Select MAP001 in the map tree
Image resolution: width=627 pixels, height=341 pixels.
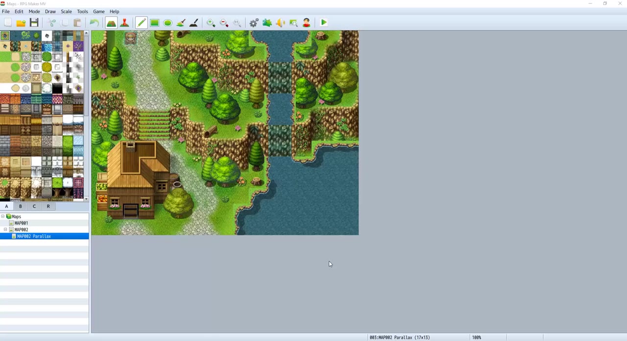pos(21,223)
